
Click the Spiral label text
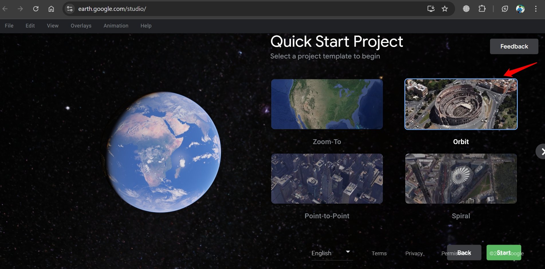pos(461,216)
